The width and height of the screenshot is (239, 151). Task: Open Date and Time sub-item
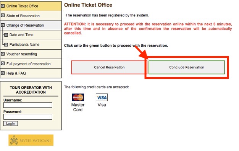[21, 35]
